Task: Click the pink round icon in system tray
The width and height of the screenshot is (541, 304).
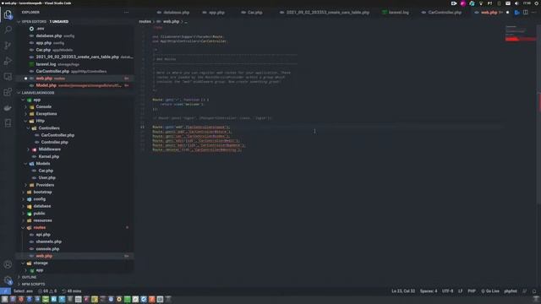Action: coord(462,3)
